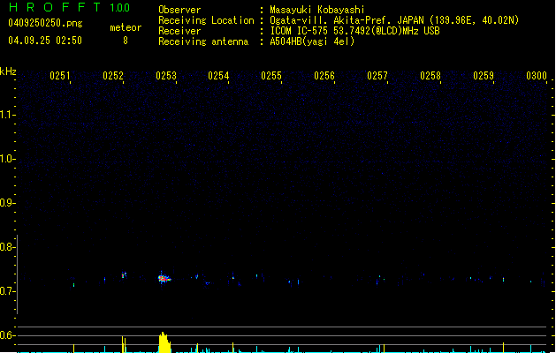Viewport: 556px width, 353px height.
Task: Click the 0.7 kHz frequency tick label
Action: 7,291
